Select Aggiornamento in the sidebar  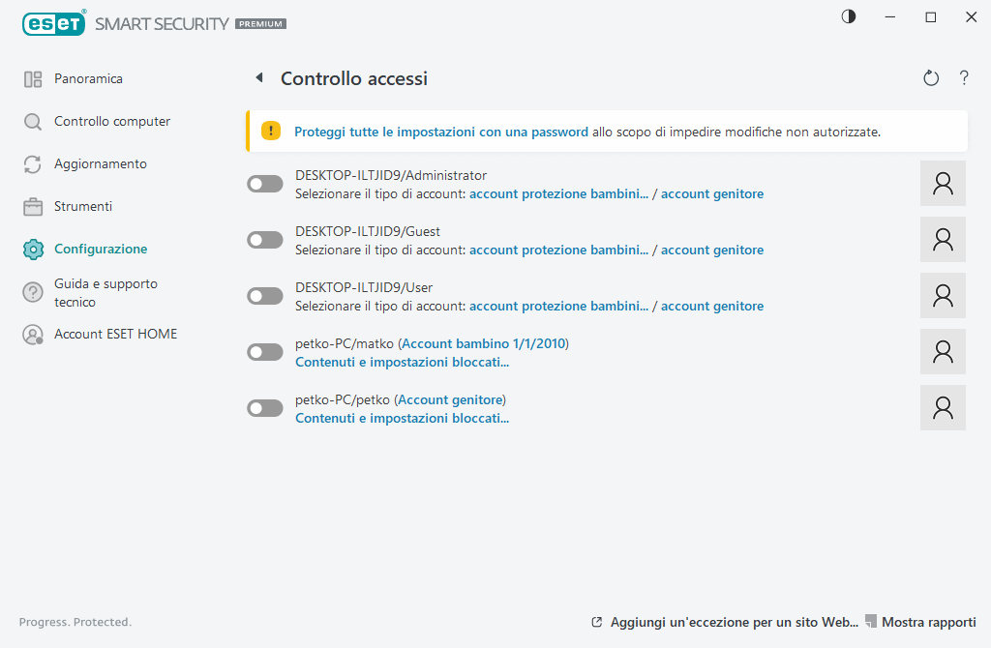[100, 164]
